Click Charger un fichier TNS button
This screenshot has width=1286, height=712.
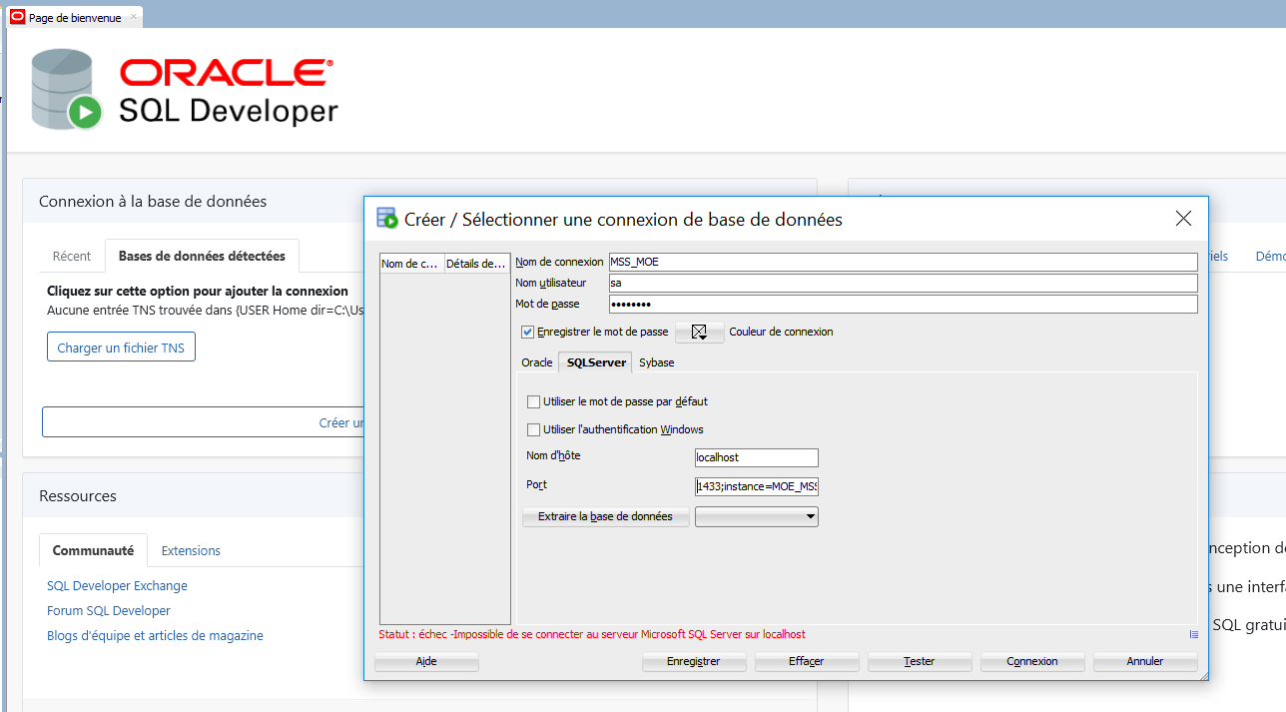coord(121,347)
